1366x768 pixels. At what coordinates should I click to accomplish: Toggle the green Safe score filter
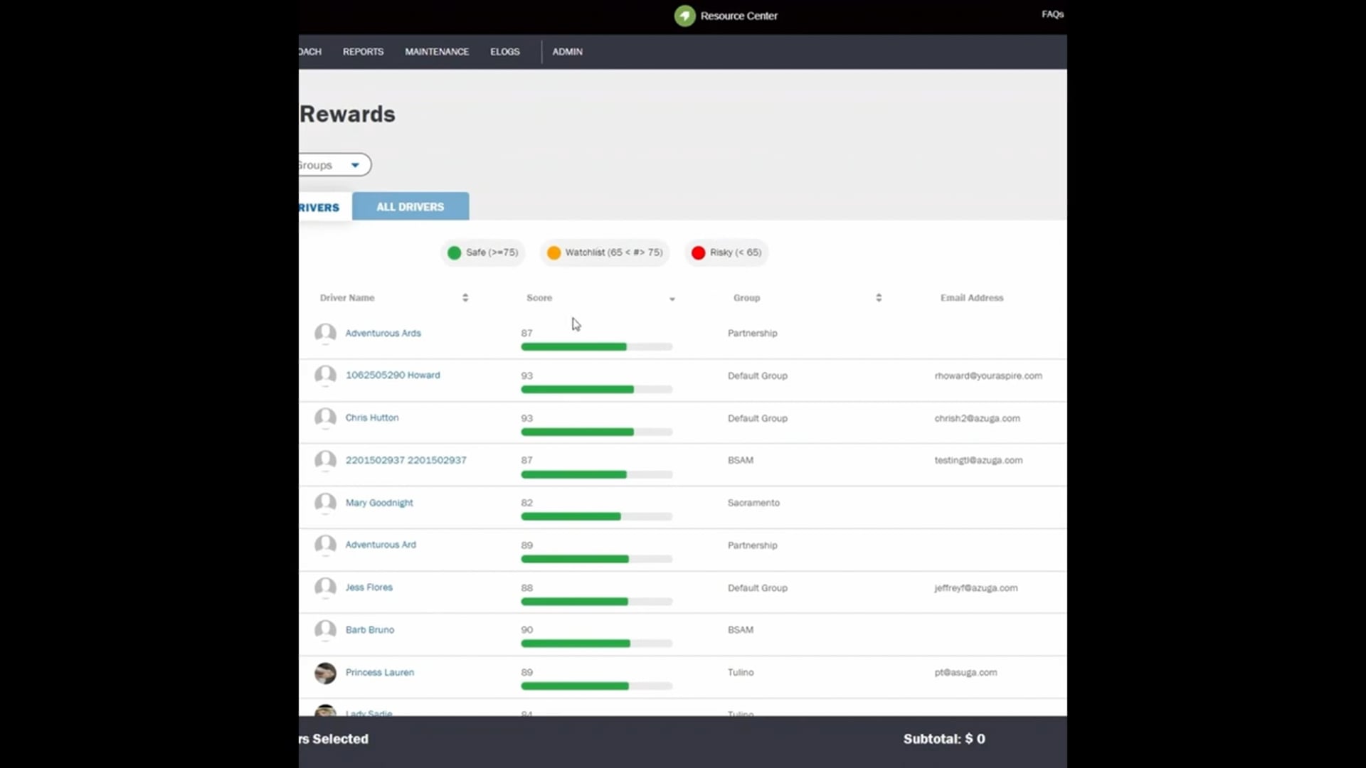(482, 252)
